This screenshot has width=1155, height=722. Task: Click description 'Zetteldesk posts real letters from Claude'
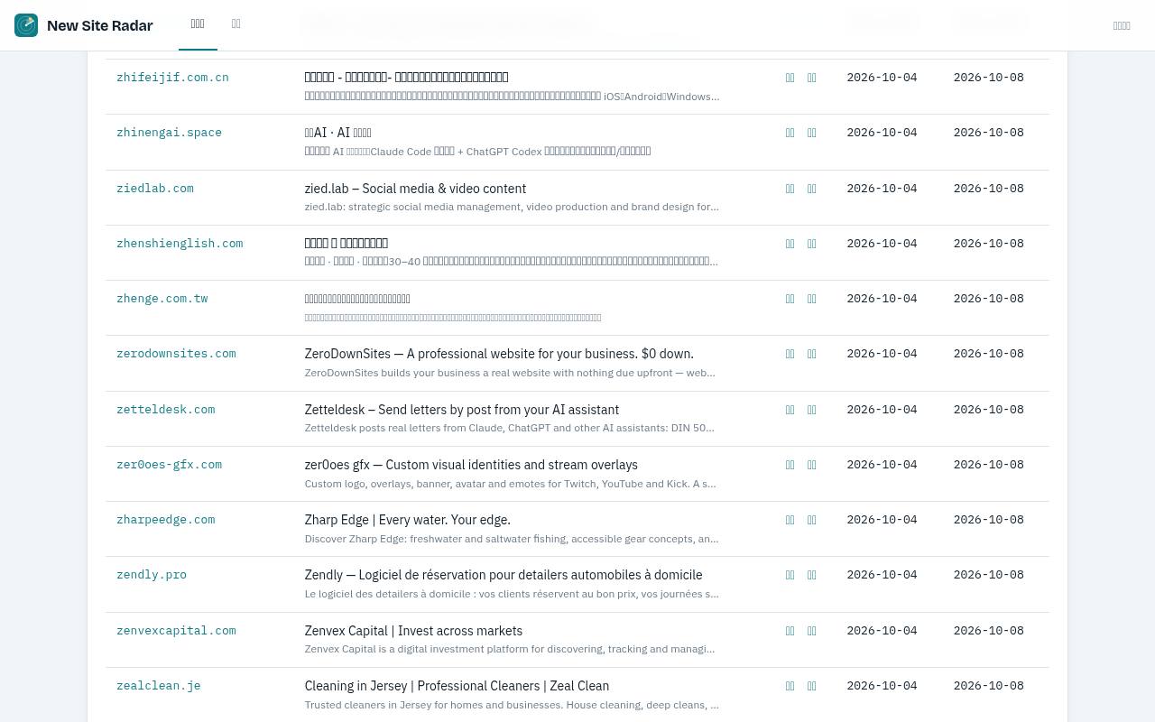click(510, 428)
